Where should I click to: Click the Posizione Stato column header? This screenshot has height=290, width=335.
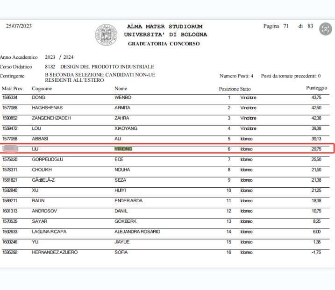coord(235,89)
